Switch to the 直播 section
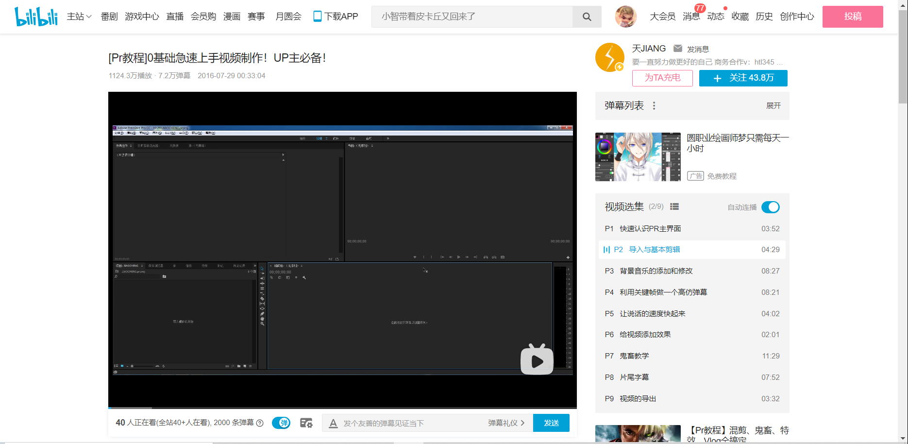The image size is (908, 444). pos(174,16)
